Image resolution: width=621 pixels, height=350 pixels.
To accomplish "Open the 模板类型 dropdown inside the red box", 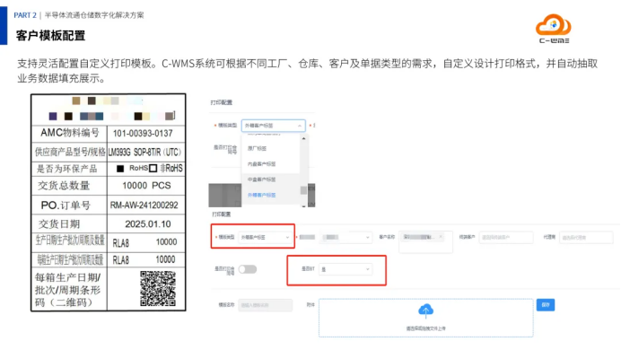I will coord(266,237).
